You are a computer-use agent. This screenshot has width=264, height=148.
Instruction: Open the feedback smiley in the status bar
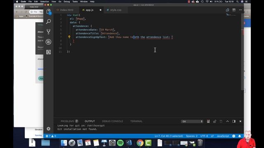pos(234,136)
